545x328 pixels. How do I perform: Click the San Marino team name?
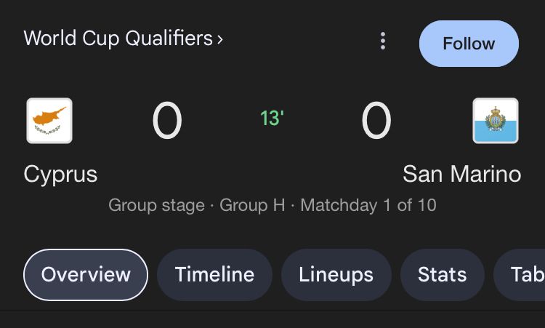[x=461, y=174]
